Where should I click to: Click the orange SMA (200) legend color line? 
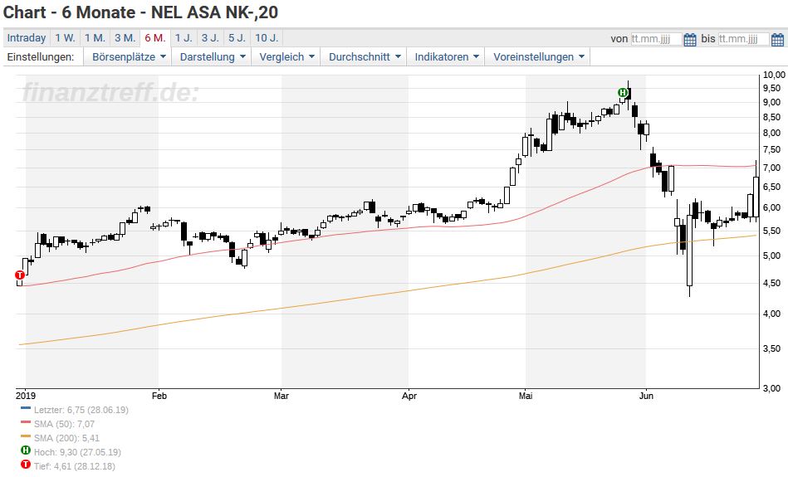point(26,436)
